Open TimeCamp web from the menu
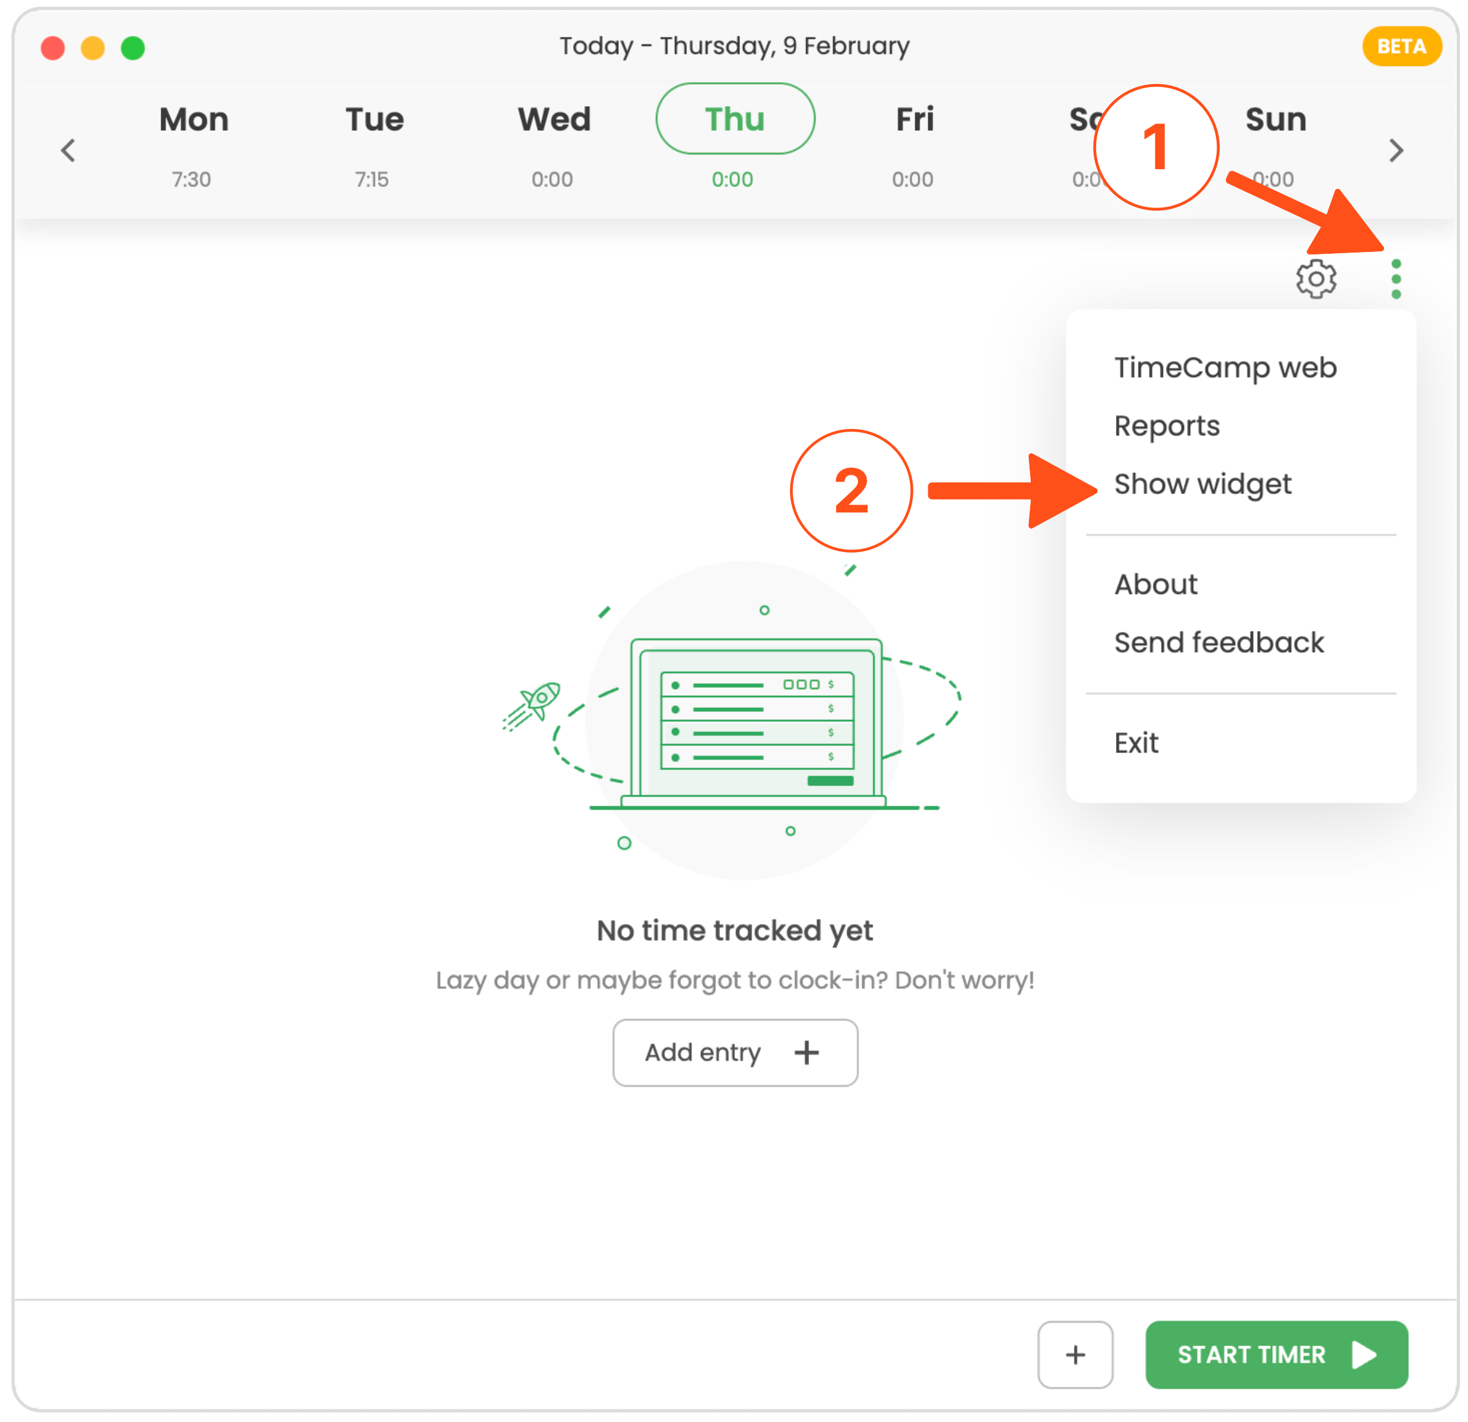This screenshot has height=1422, width=1468. [x=1225, y=367]
